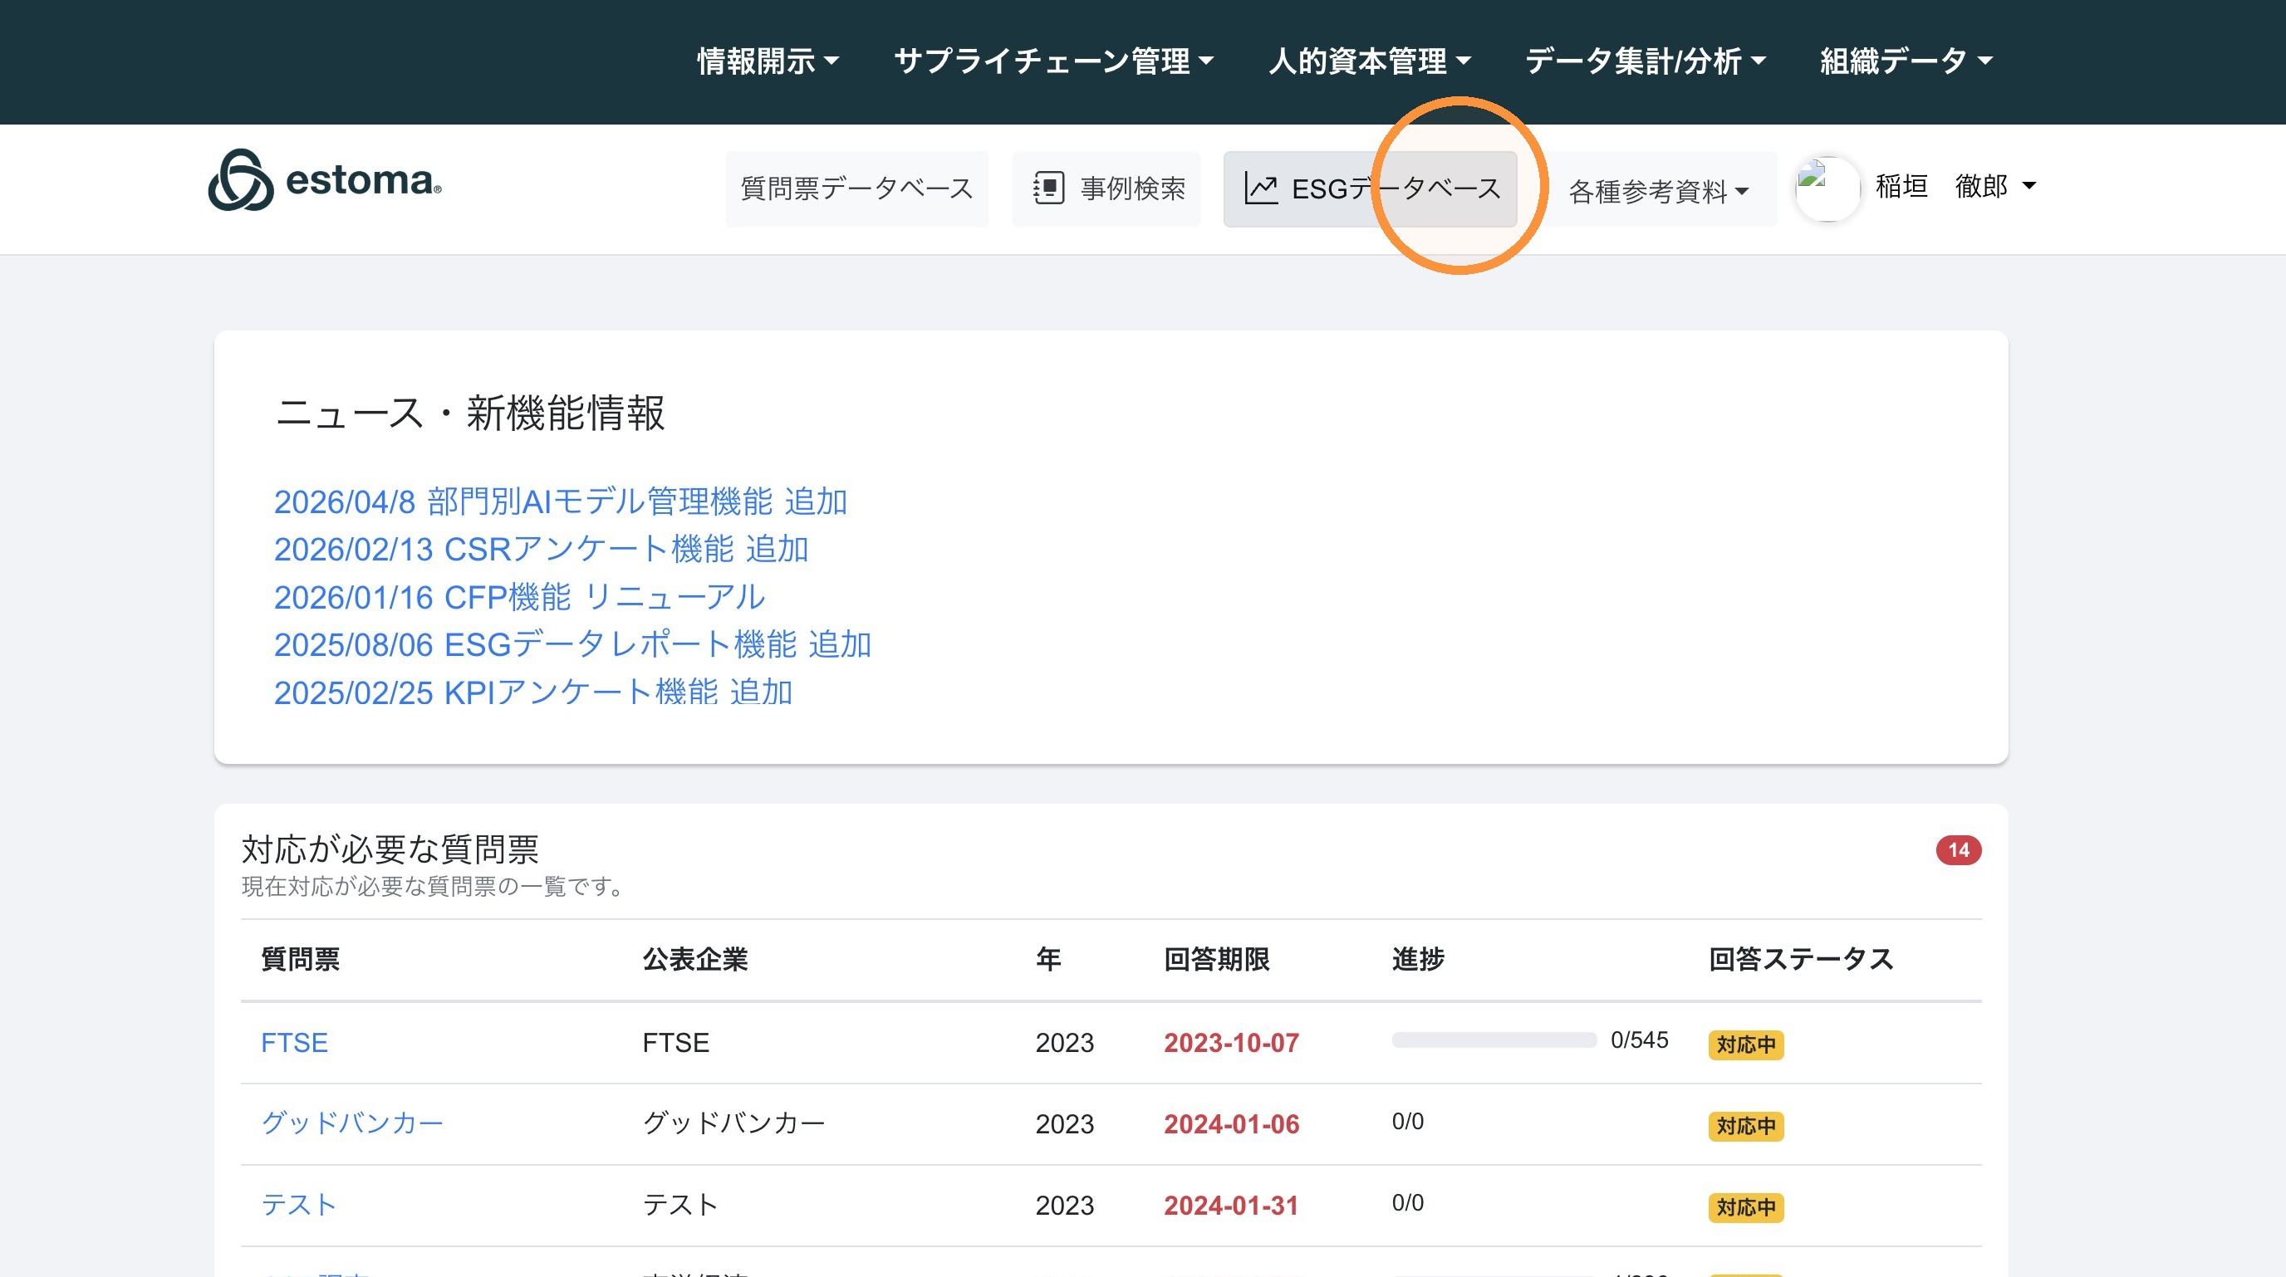This screenshot has width=2286, height=1277.
Task: Open the 部門別AIモデル管理機能 追加 news link
Action: 560,502
